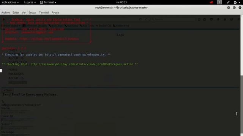Open the Aplicaciones menu in top bar
The height and width of the screenshot is (136, 243).
[10, 2]
